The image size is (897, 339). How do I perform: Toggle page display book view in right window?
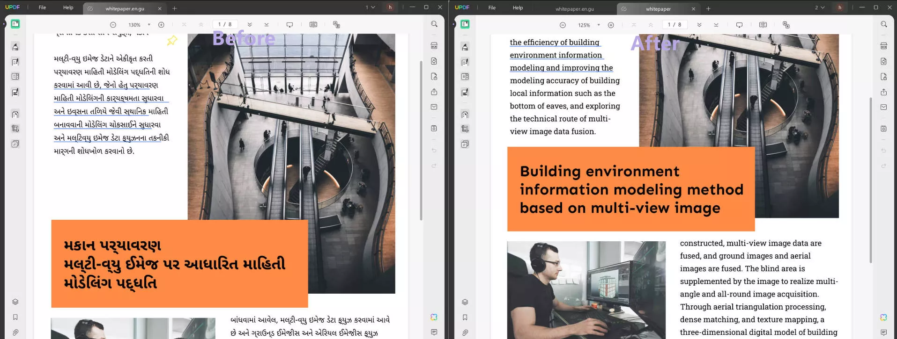click(763, 25)
